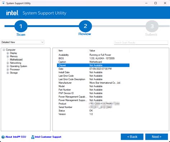Expand the Processor tree node
This screenshot has width=170, height=142.
click(x=8, y=69)
